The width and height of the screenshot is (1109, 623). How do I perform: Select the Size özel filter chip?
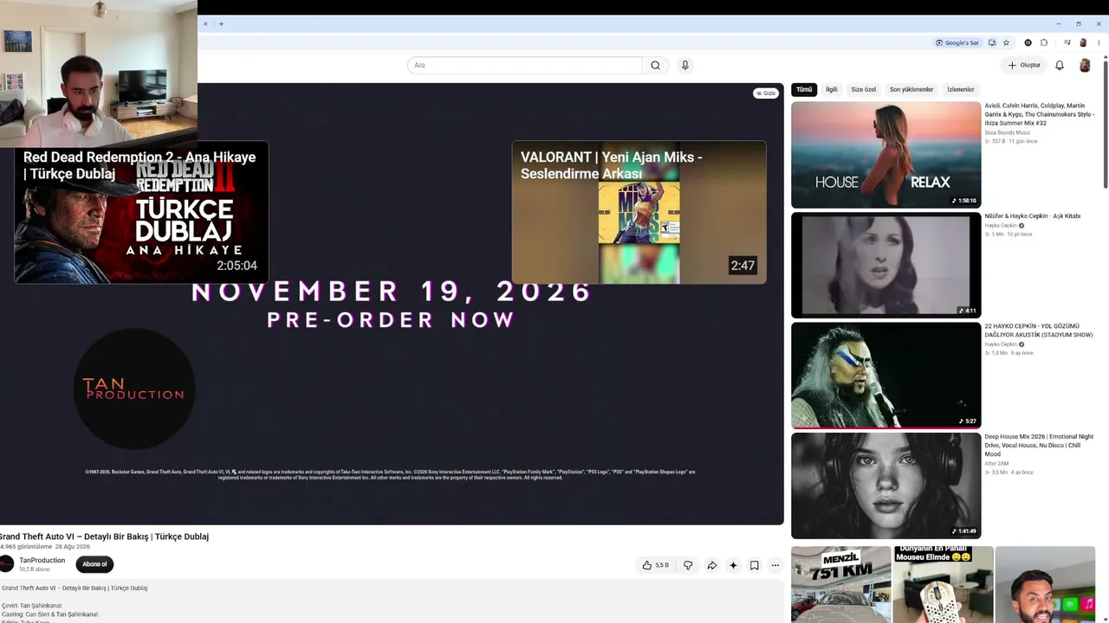point(863,89)
